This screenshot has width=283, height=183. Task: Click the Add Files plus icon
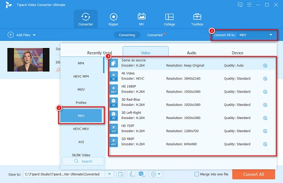(10, 35)
